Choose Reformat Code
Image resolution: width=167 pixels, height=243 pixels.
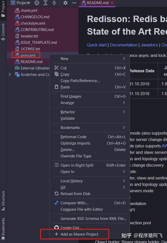click(90, 137)
